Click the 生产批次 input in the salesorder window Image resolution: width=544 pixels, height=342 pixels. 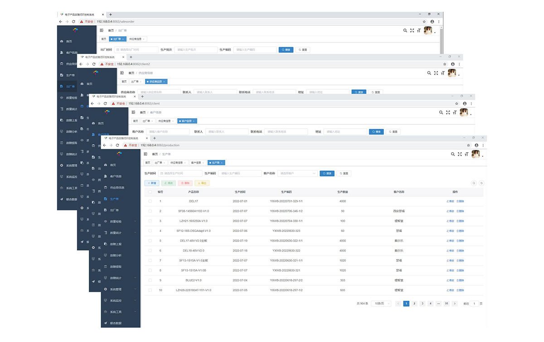[196, 50]
